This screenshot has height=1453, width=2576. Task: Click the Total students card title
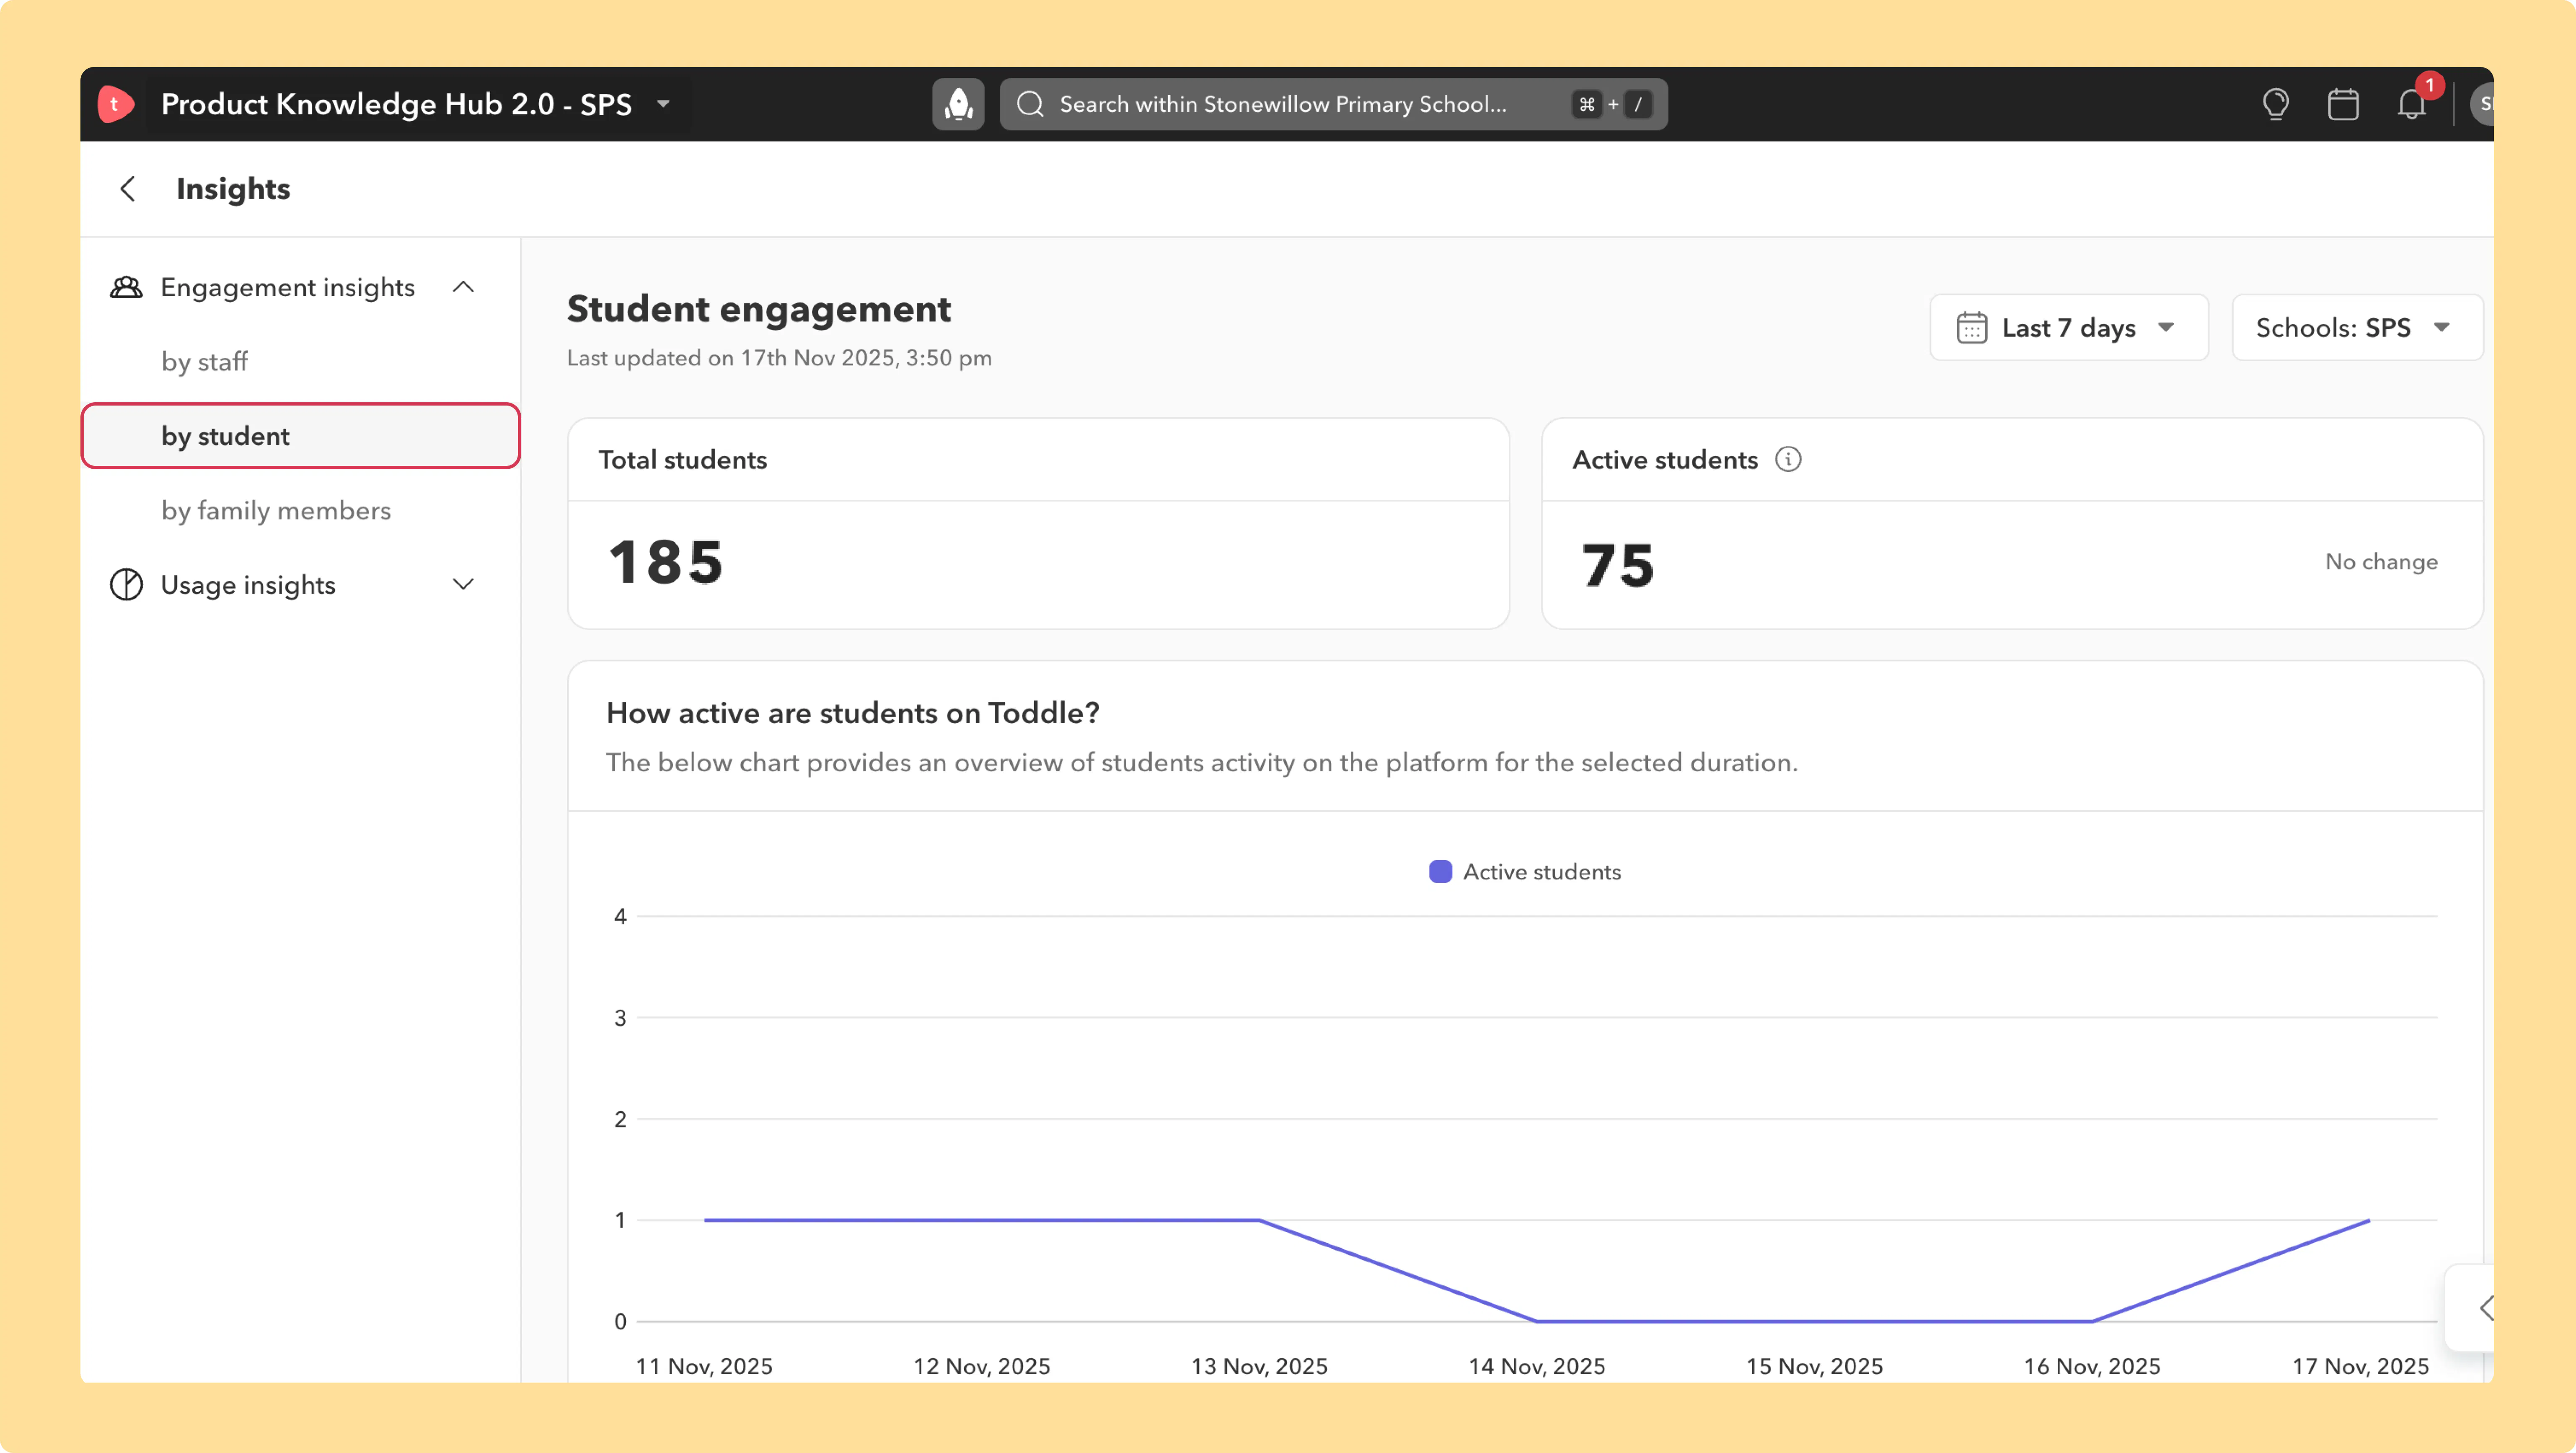683,460
